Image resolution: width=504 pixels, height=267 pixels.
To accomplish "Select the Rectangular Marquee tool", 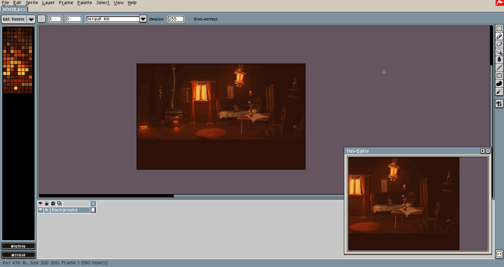I will tap(499, 28).
